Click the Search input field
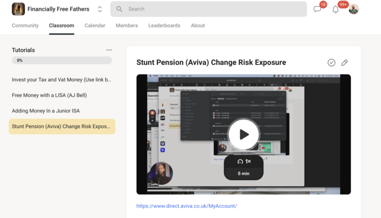The width and height of the screenshot is (381, 218). point(208,9)
